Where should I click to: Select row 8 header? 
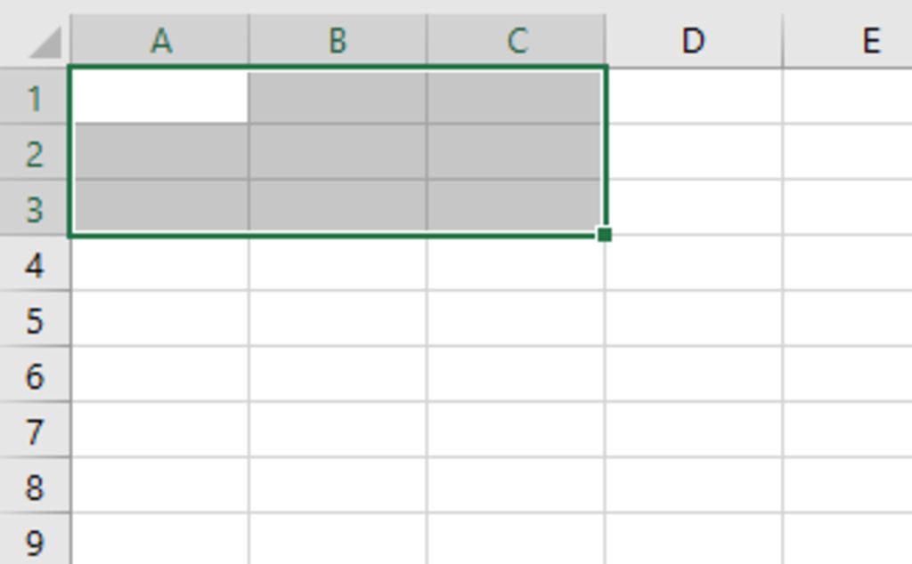click(x=35, y=487)
